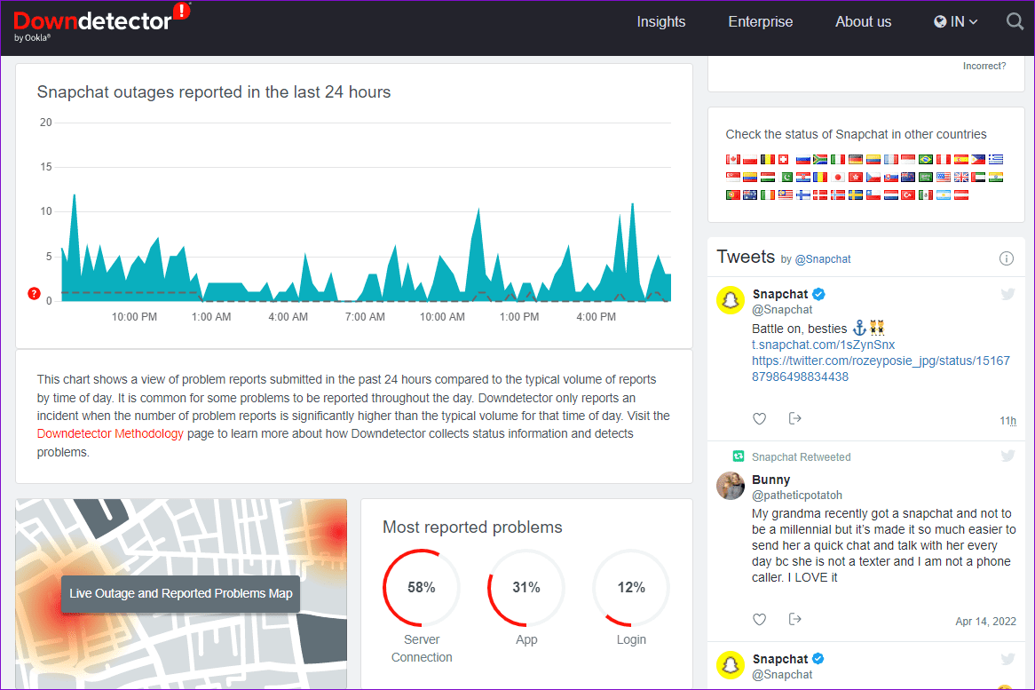The image size is (1035, 690).
Task: Open the IN country selector dropdown
Action: [955, 21]
